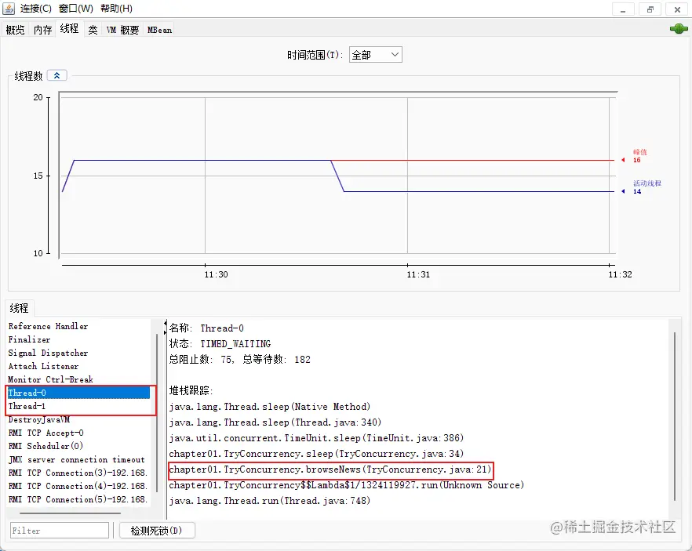Close the inner JConsole window
Image resolution: width=692 pixels, height=551 pixels.
677,9
